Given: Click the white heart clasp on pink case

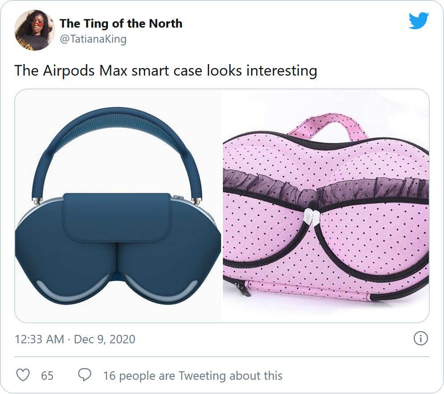Looking at the screenshot, I should 311,216.
